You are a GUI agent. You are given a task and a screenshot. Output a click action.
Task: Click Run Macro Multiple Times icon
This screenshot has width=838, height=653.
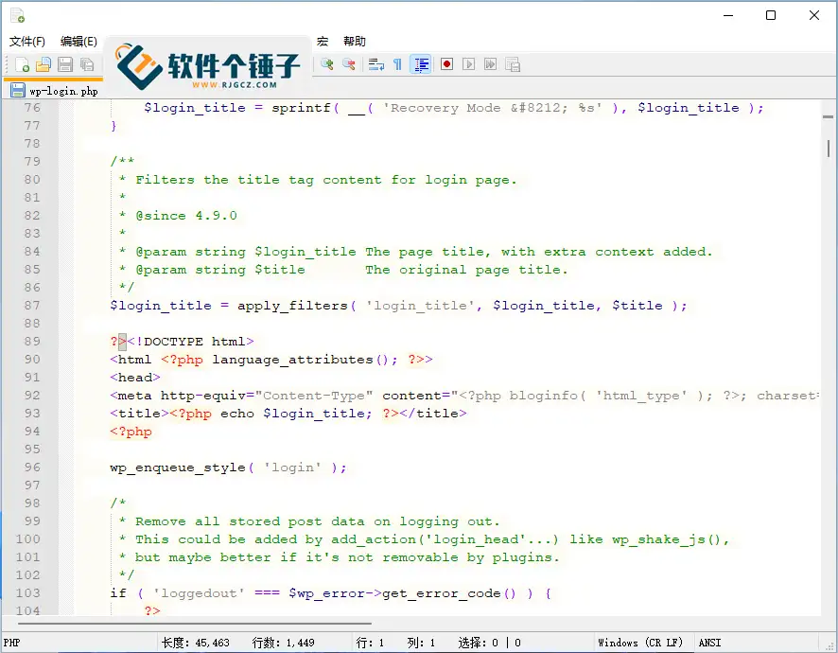pos(490,64)
